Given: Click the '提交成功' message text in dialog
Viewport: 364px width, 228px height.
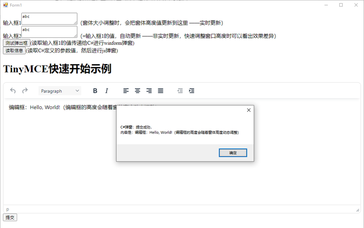Looking at the screenshot, I should [x=144, y=127].
